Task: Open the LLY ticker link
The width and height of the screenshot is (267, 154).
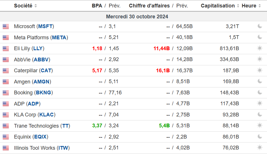Action: coord(38,48)
